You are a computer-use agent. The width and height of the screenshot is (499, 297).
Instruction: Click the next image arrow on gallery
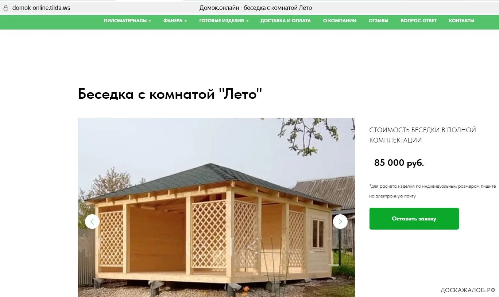pos(340,222)
